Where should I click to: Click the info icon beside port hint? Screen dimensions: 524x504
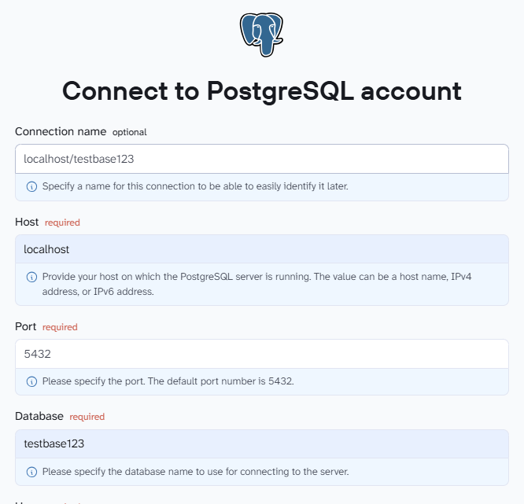[31, 381]
